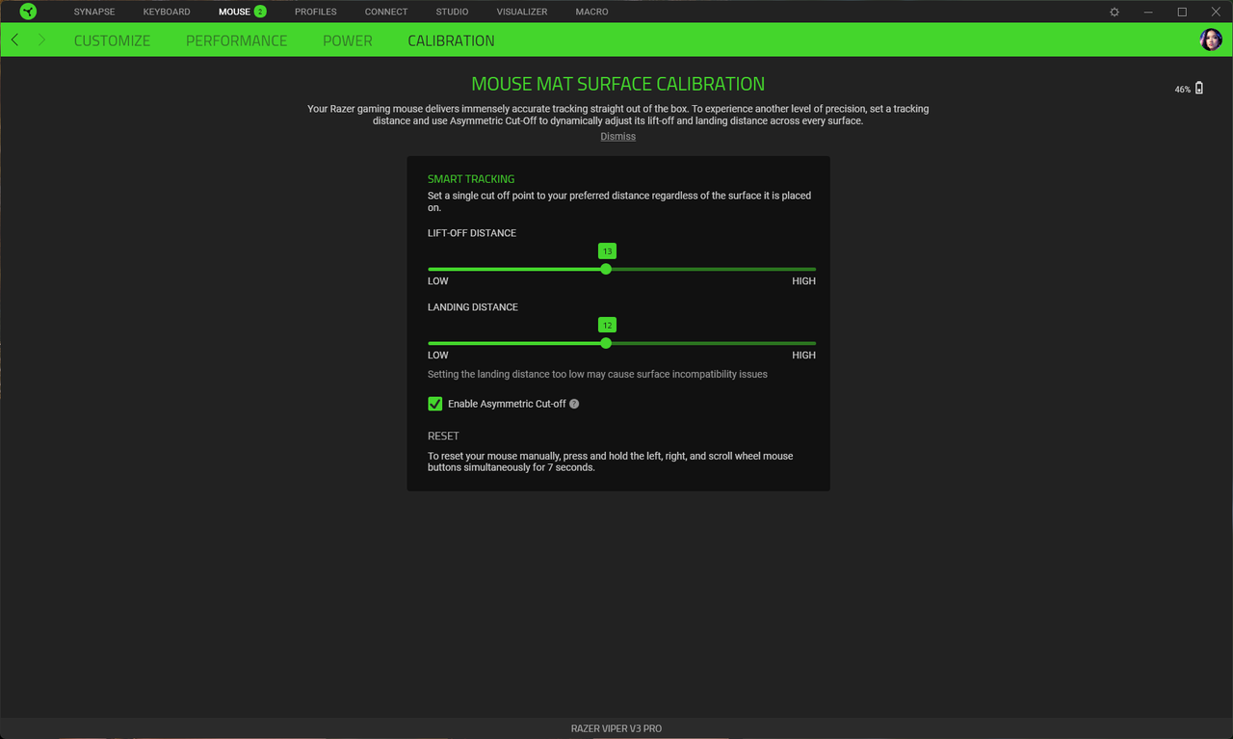Select the Calibration subtab
Image resolution: width=1233 pixels, height=739 pixels.
[451, 40]
